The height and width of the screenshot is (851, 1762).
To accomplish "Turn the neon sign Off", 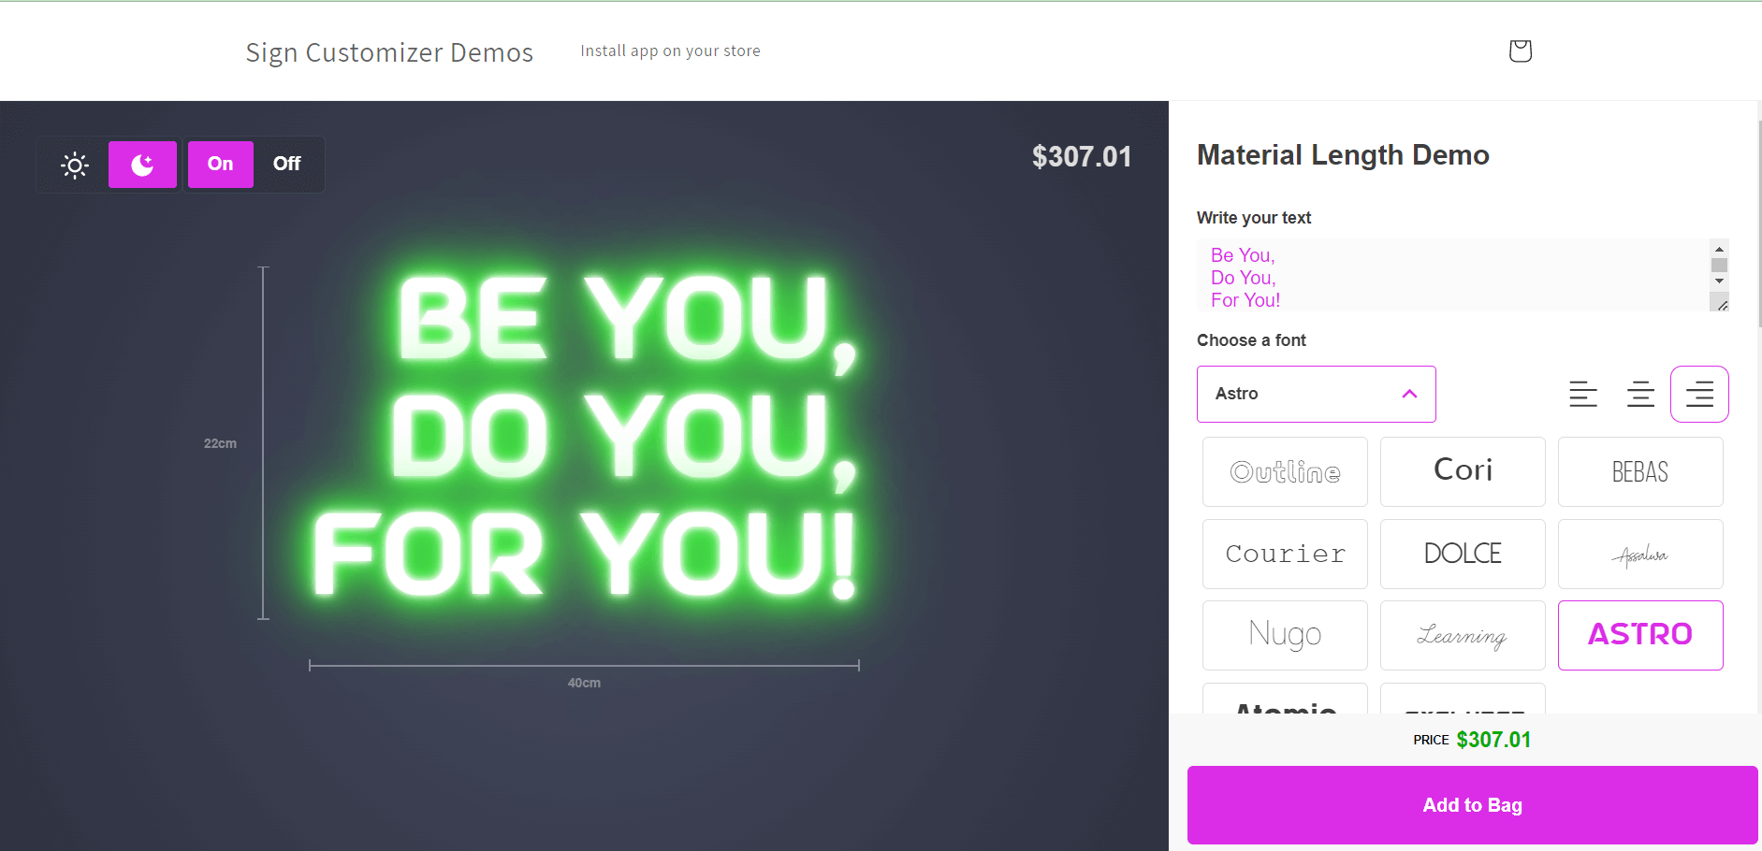I will (x=286, y=165).
